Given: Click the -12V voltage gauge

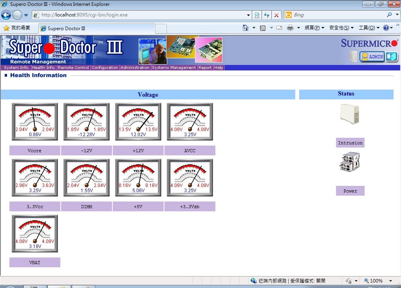Looking at the screenshot, I should [87, 122].
